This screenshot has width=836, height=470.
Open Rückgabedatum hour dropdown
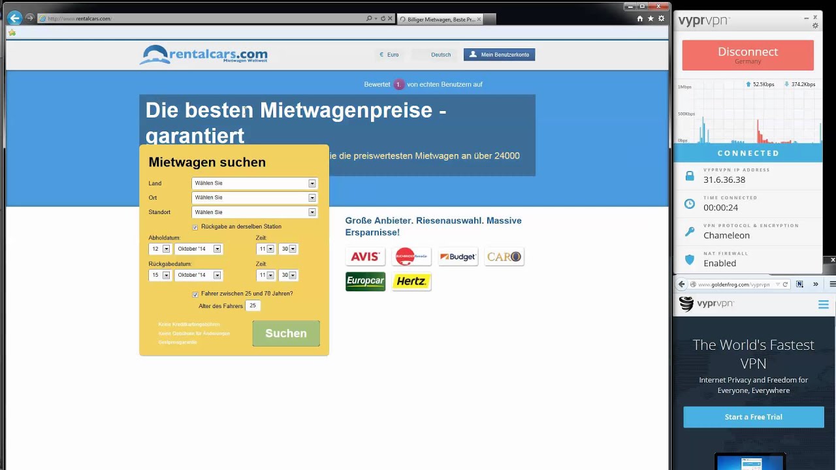pyautogui.click(x=266, y=275)
